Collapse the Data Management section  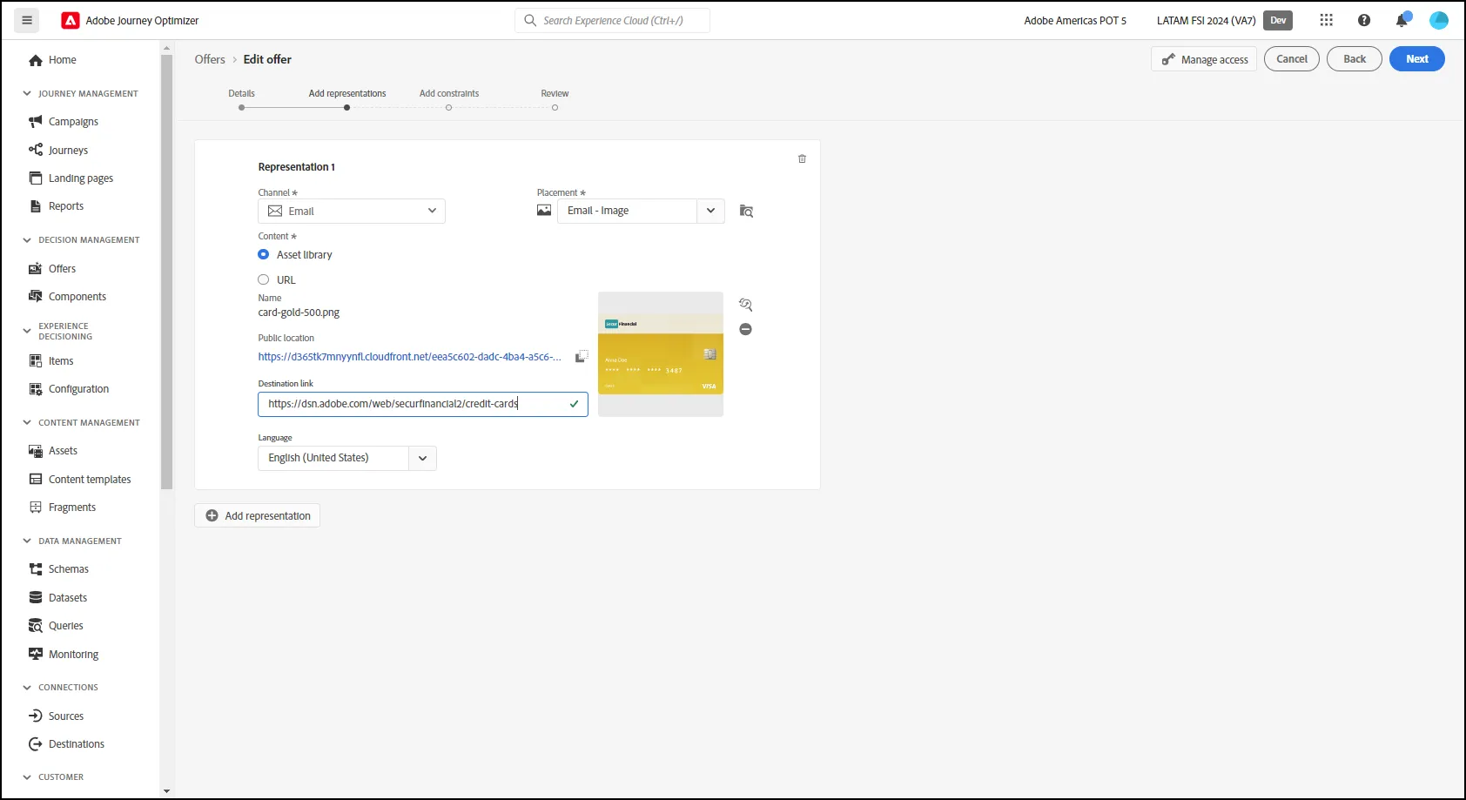[x=27, y=541]
